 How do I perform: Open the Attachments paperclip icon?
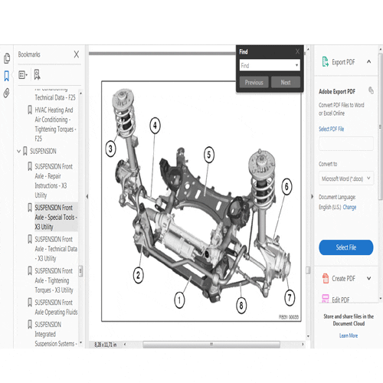pos(7,93)
